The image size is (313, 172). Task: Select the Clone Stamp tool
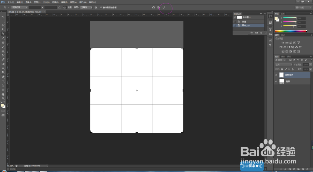(3, 51)
